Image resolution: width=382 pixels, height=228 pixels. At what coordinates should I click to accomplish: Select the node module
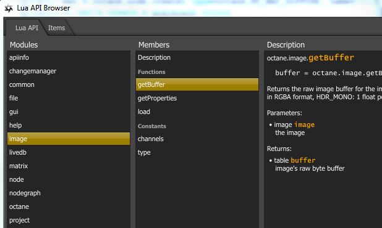click(x=69, y=180)
